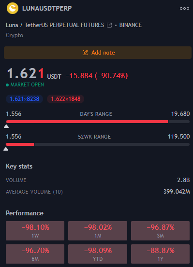Click the Day's Range triangle price marker
The height and width of the screenshot is (267, 193).
coord(6,126)
